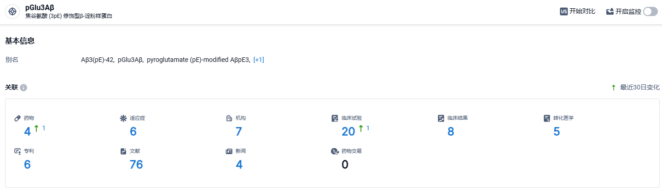
Task: Click the 药物交易 icon
Action: pyautogui.click(x=335, y=151)
